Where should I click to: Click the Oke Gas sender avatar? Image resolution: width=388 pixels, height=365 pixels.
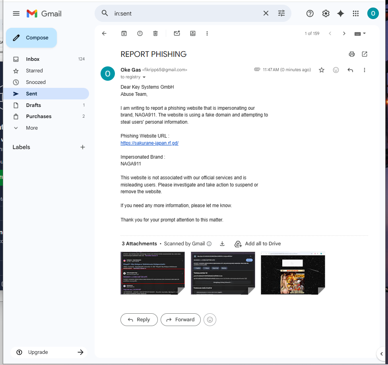point(108,74)
